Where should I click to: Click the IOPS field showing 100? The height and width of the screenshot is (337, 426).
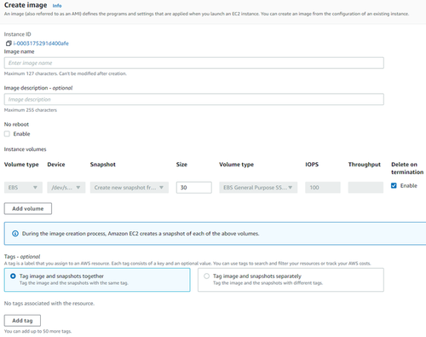pos(323,188)
